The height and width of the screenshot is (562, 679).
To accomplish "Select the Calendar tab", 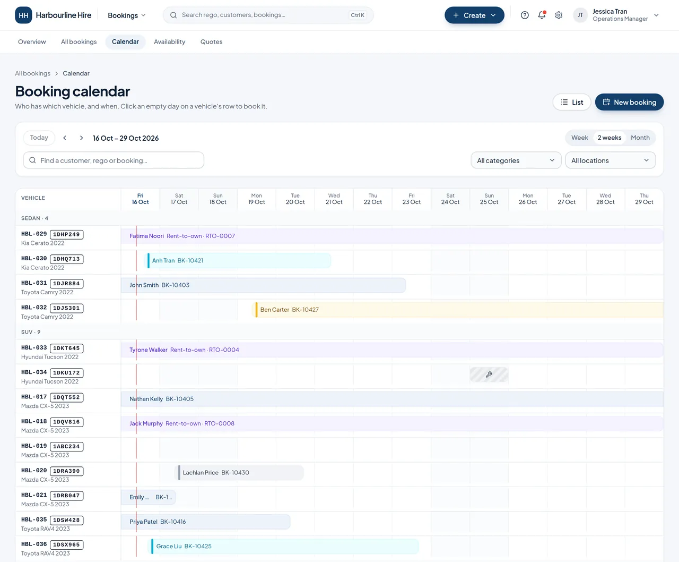I will [125, 42].
